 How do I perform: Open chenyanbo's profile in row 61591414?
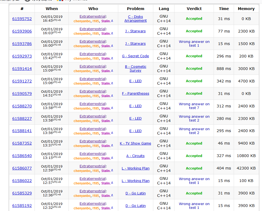82,71
